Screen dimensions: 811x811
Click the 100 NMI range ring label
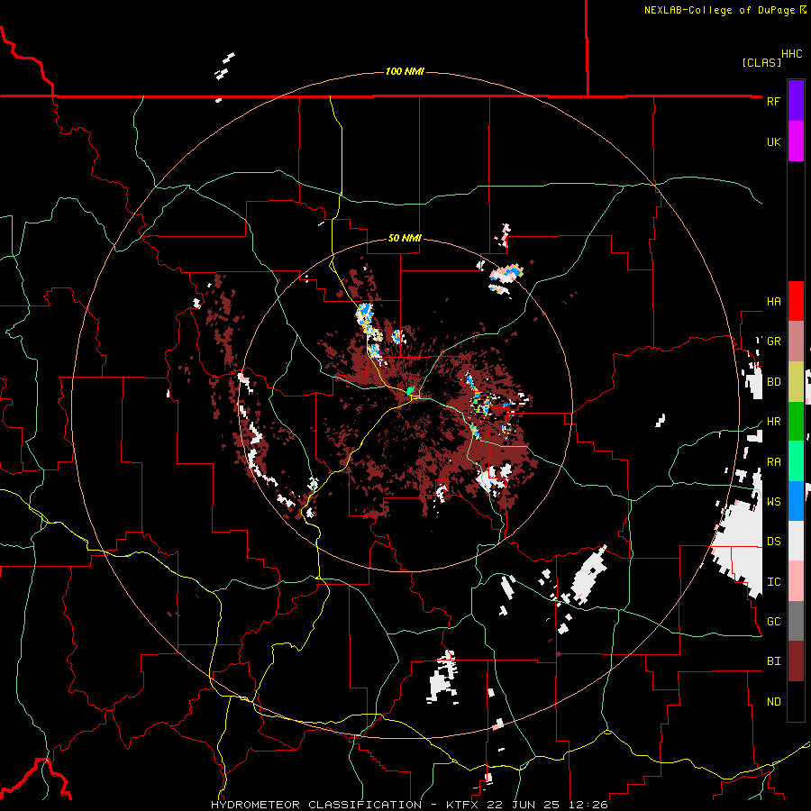(405, 71)
